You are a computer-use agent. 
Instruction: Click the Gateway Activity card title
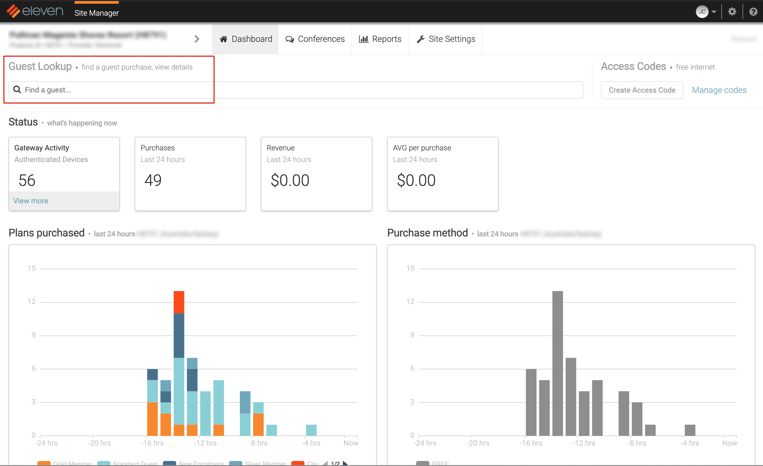(x=42, y=148)
